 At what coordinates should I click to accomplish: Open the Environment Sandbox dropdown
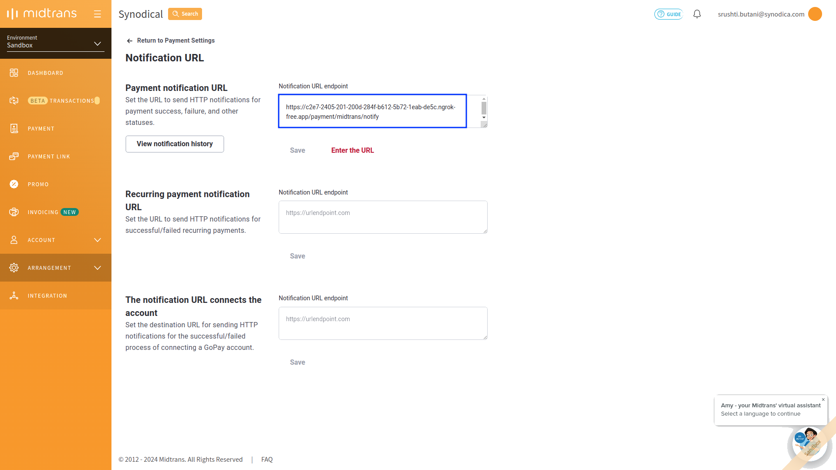point(56,42)
